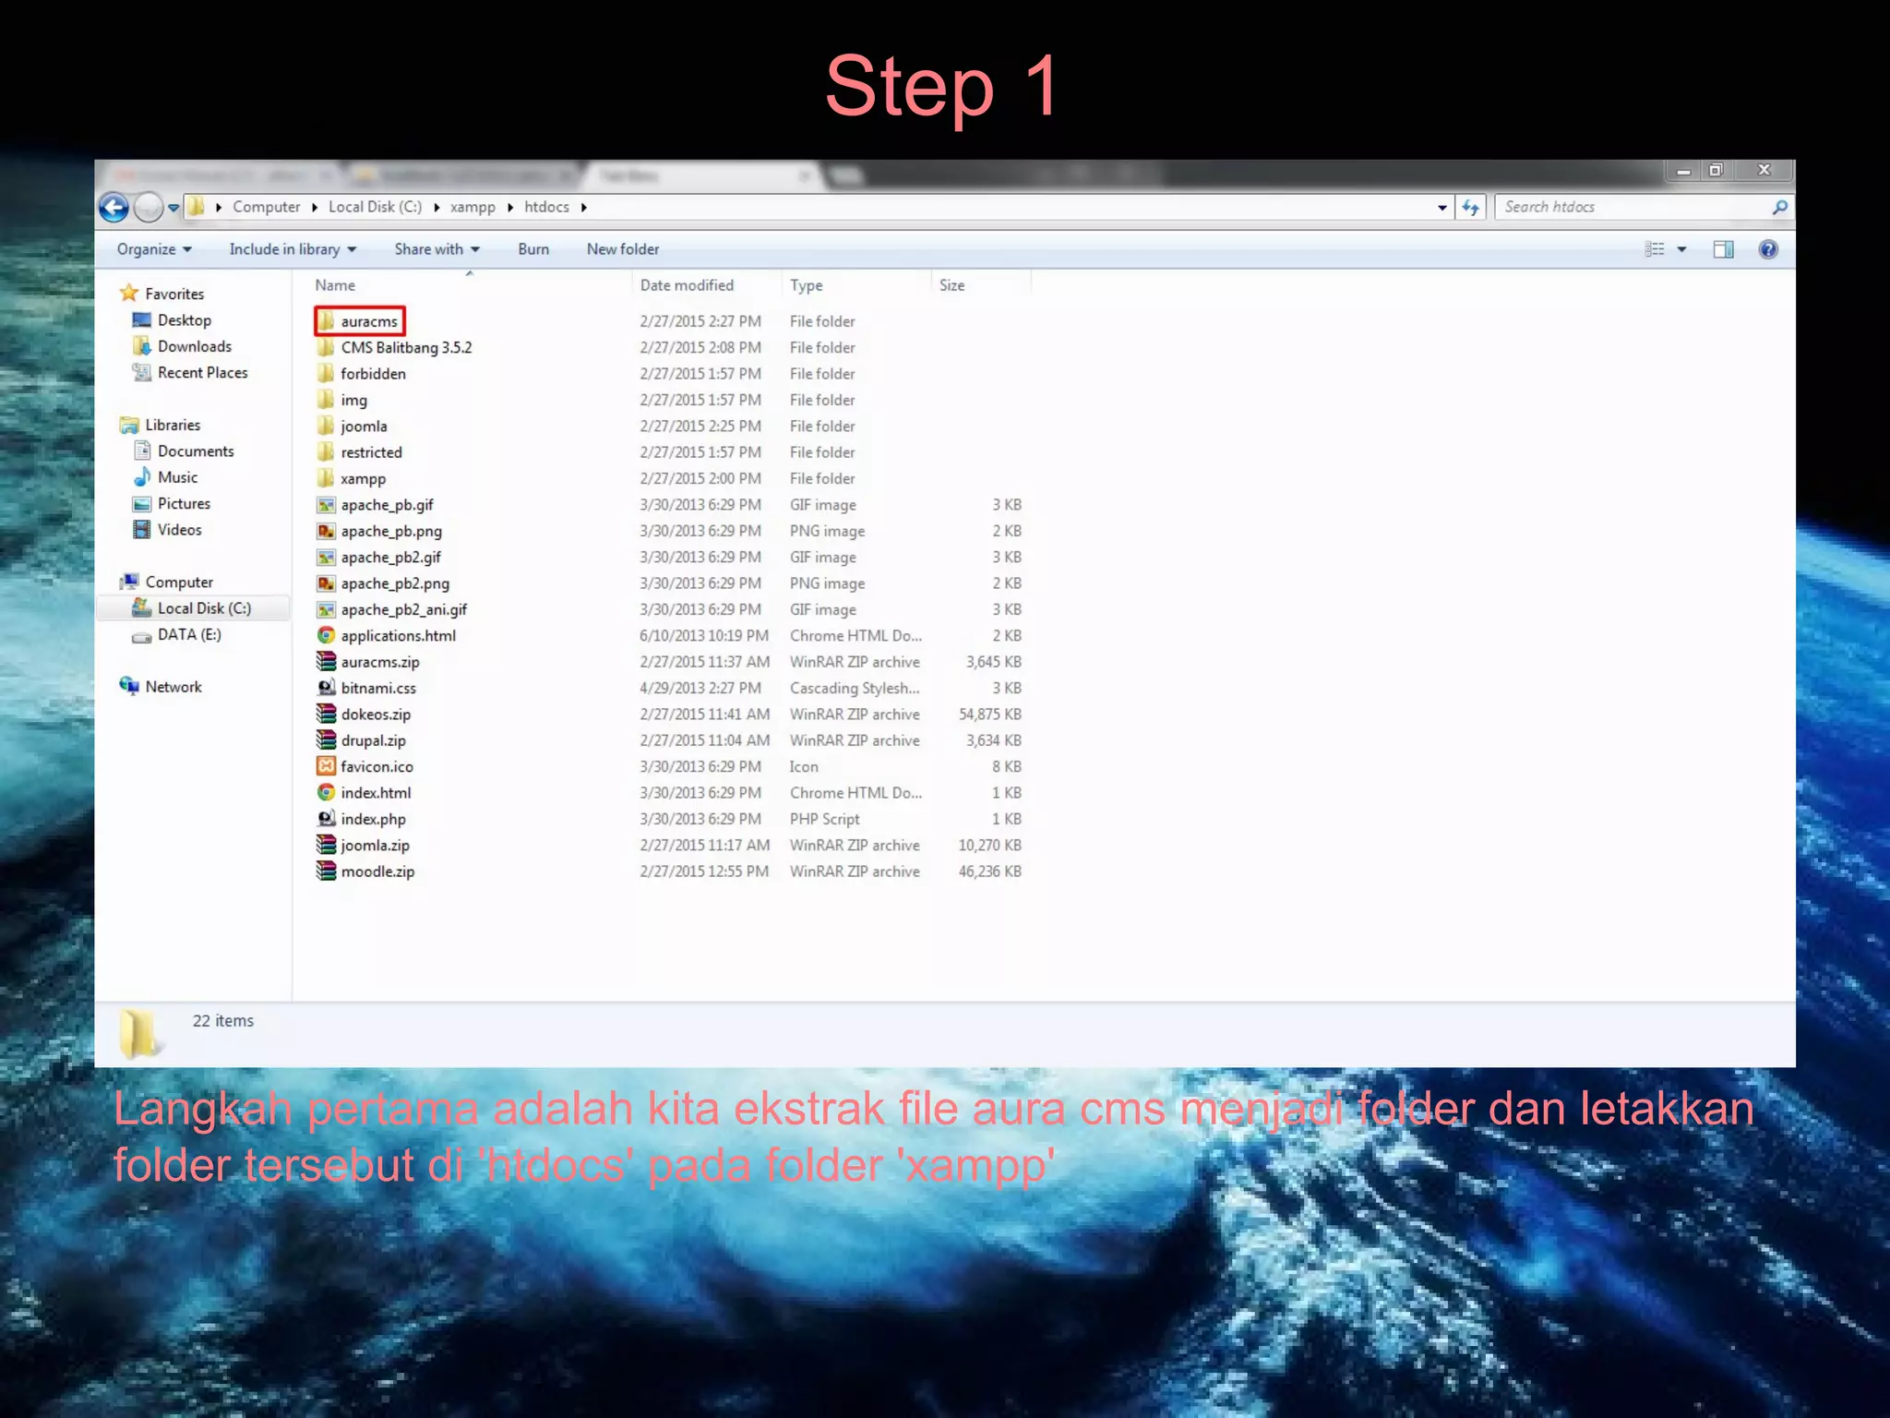Open Desktop in the navigation pane
Viewport: 1890px width, 1418px height.
coord(185,320)
